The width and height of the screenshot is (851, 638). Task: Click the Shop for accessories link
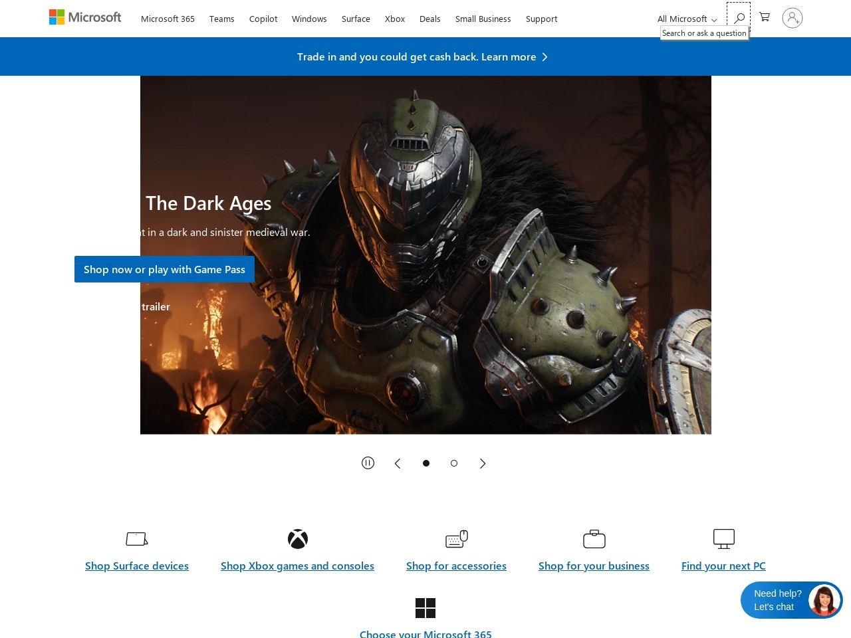point(456,566)
